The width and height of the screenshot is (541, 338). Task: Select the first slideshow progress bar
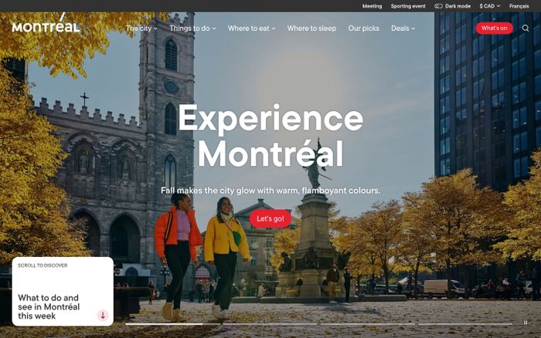173,324
